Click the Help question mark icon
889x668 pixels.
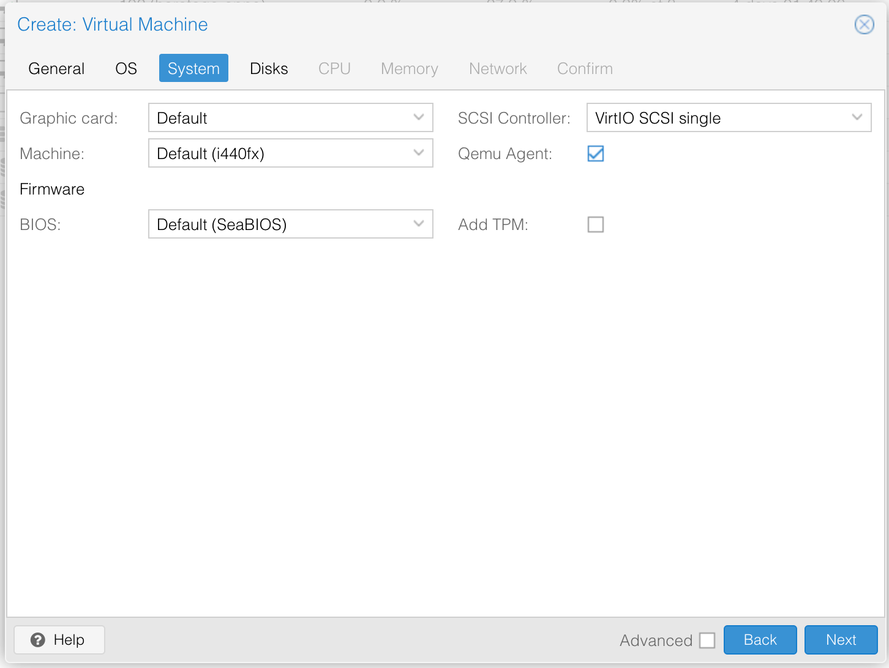pos(38,640)
